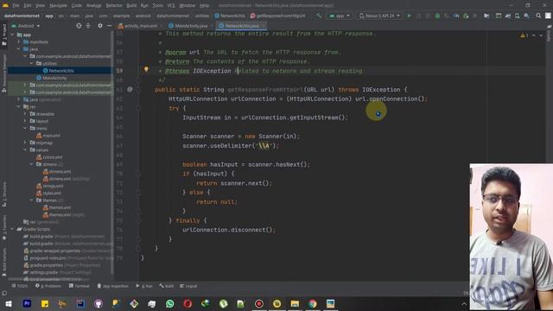Select NetworkUtils in project tree
The height and width of the screenshot is (311, 553).
61,71
